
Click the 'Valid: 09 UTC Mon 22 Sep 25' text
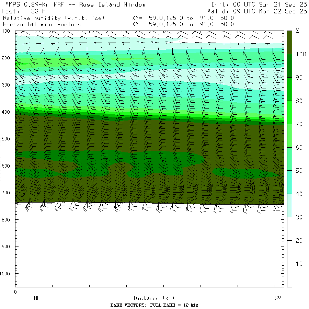click(257, 11)
